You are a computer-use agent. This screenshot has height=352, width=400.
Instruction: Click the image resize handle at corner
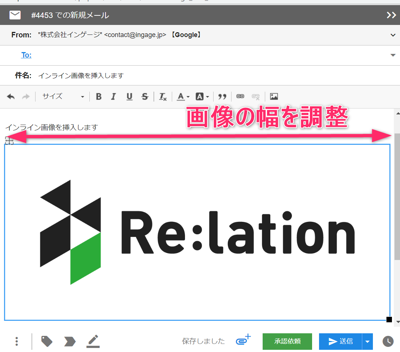click(389, 319)
